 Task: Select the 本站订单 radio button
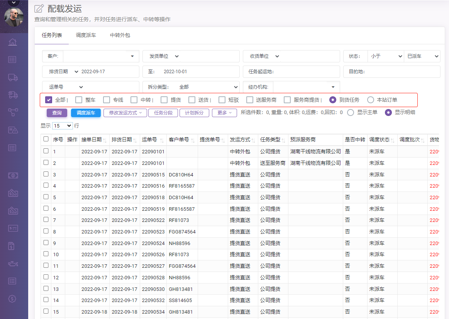(x=371, y=100)
